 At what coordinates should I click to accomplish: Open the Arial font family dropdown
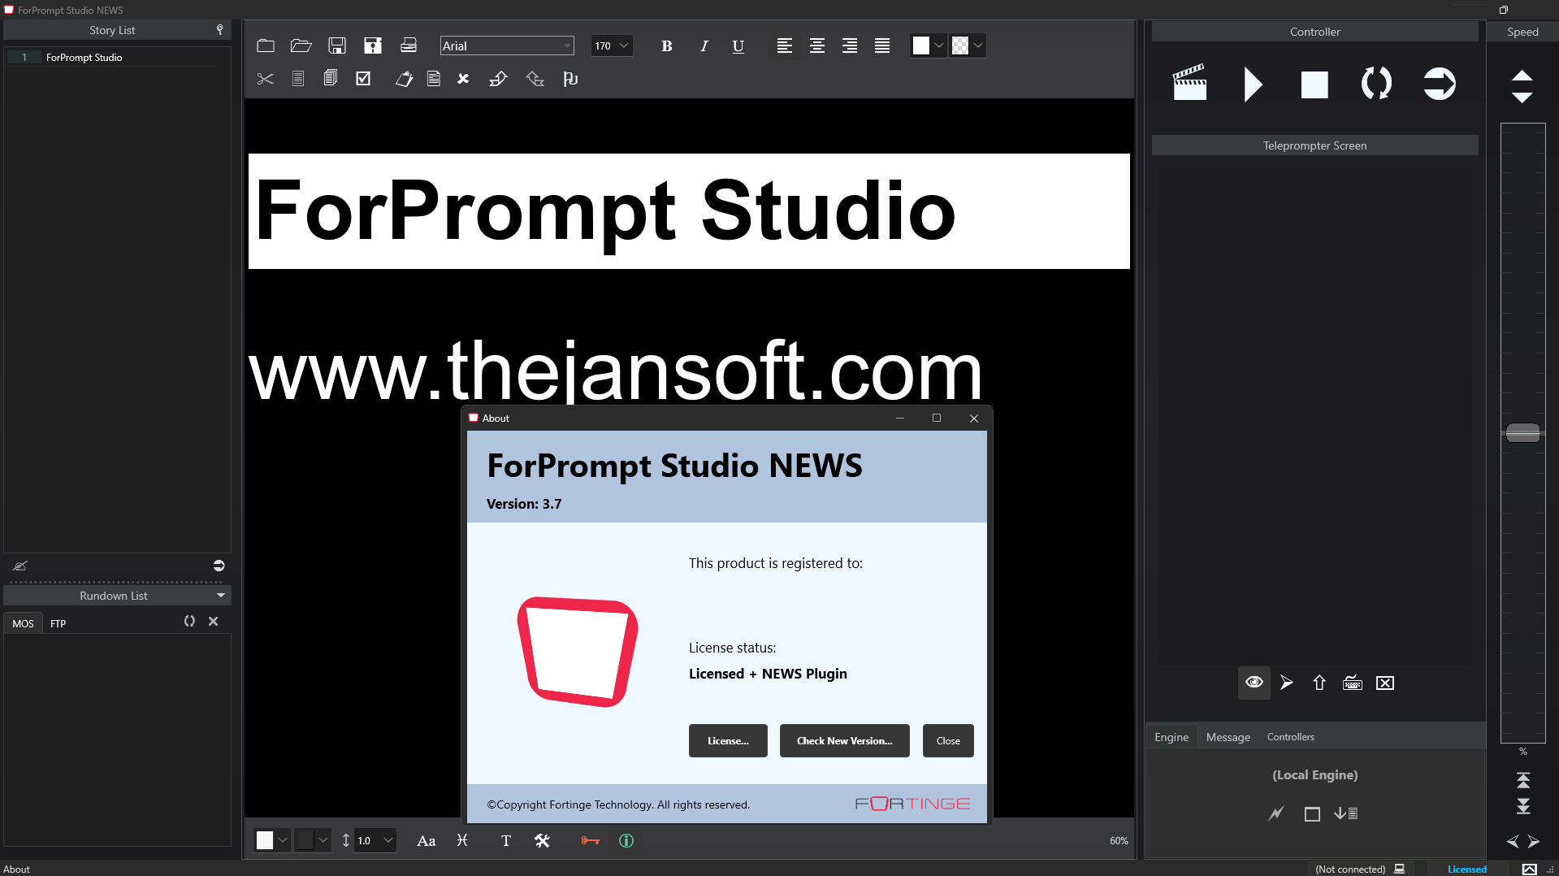[x=507, y=46]
